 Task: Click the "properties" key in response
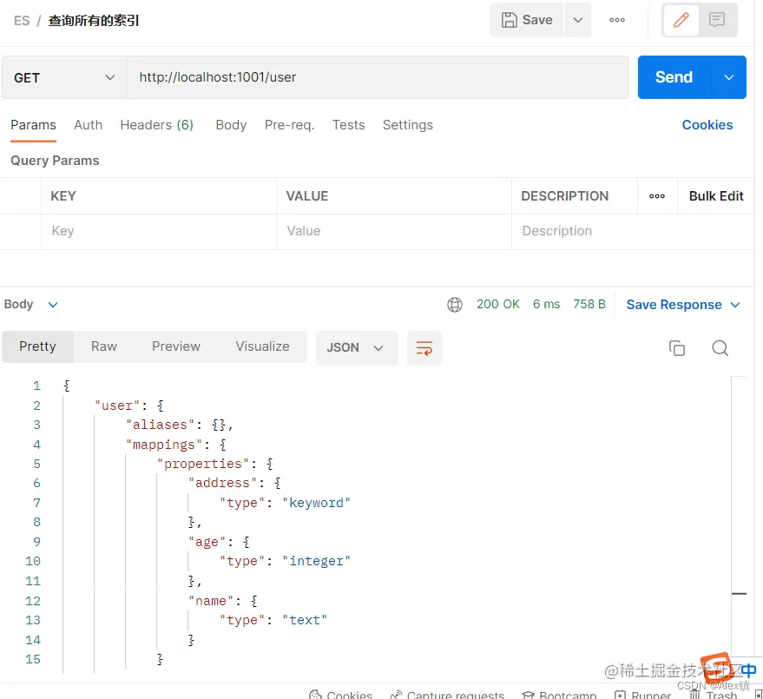[x=203, y=464]
